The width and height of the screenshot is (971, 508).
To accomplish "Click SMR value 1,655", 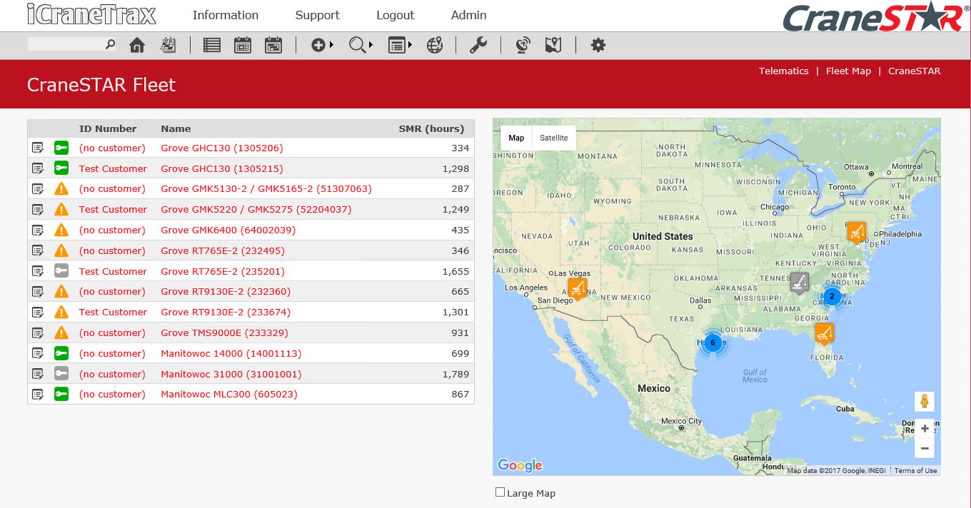I will [x=456, y=272].
